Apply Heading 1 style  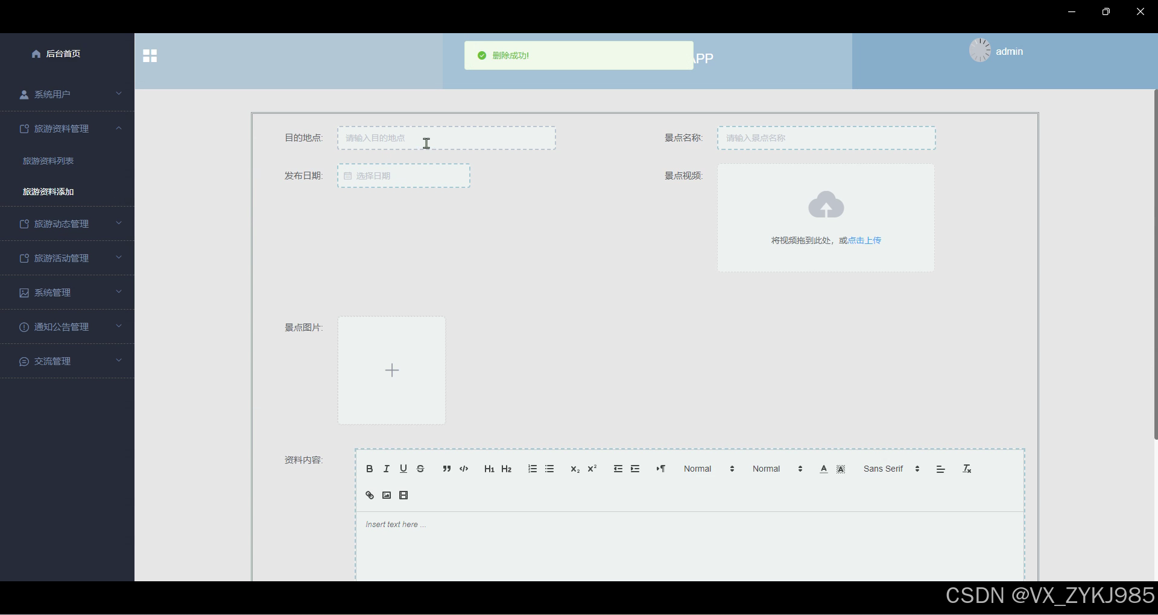click(489, 469)
